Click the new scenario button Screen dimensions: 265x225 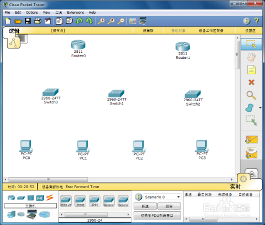(145, 206)
